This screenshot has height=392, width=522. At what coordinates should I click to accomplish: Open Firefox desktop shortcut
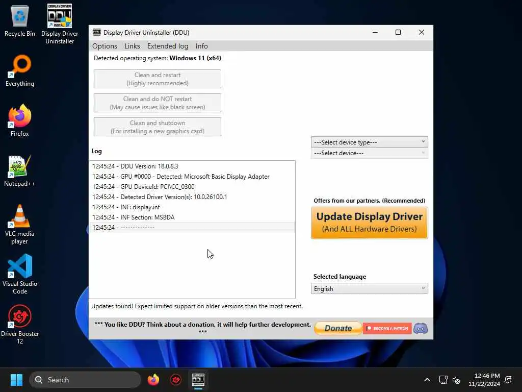(20, 120)
